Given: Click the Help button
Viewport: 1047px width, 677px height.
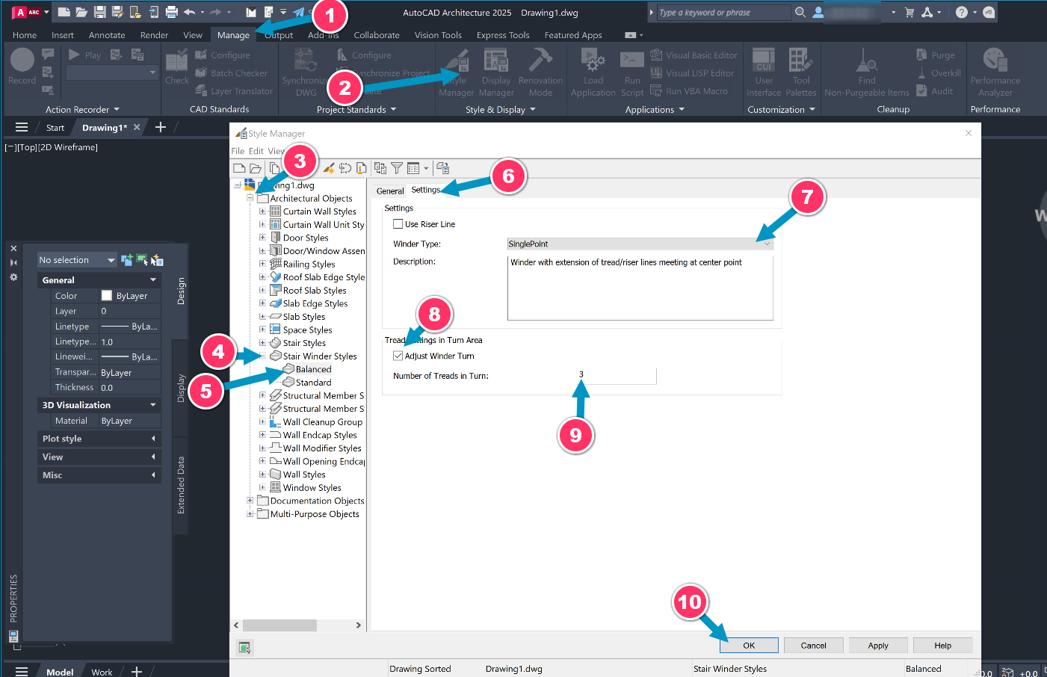Looking at the screenshot, I should click(942, 646).
